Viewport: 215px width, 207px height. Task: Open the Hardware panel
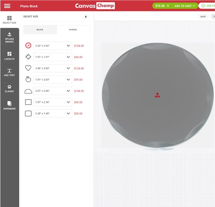[x=10, y=105]
